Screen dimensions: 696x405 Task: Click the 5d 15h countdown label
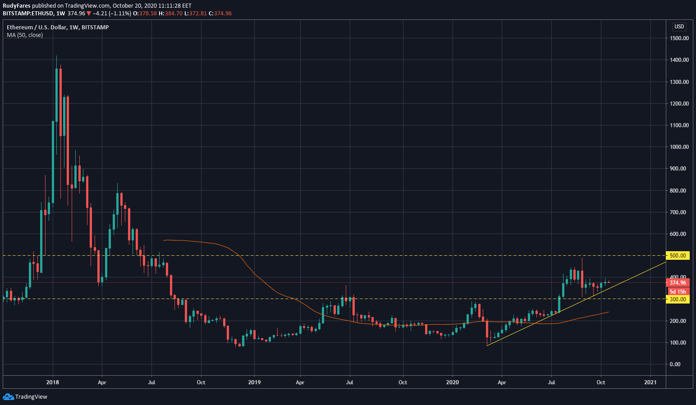point(678,292)
